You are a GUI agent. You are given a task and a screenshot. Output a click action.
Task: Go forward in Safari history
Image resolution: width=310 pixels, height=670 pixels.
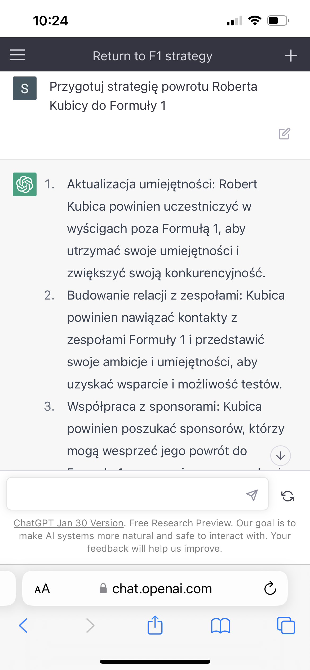tap(90, 626)
